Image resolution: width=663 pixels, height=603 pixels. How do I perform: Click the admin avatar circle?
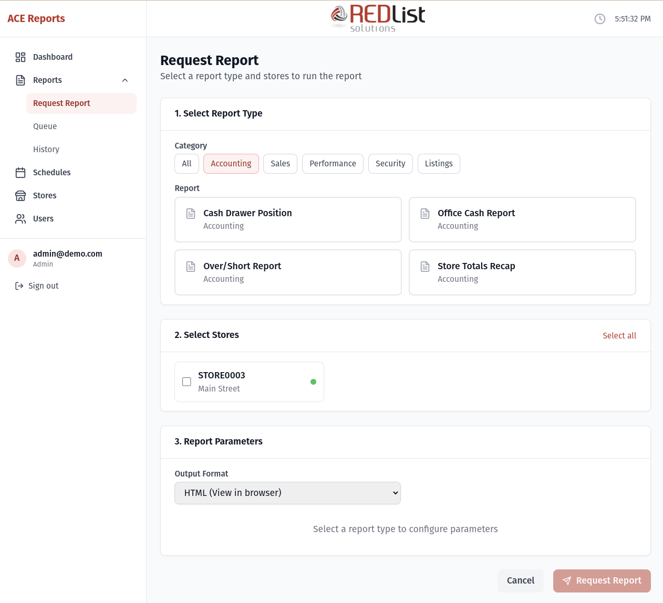tap(17, 258)
